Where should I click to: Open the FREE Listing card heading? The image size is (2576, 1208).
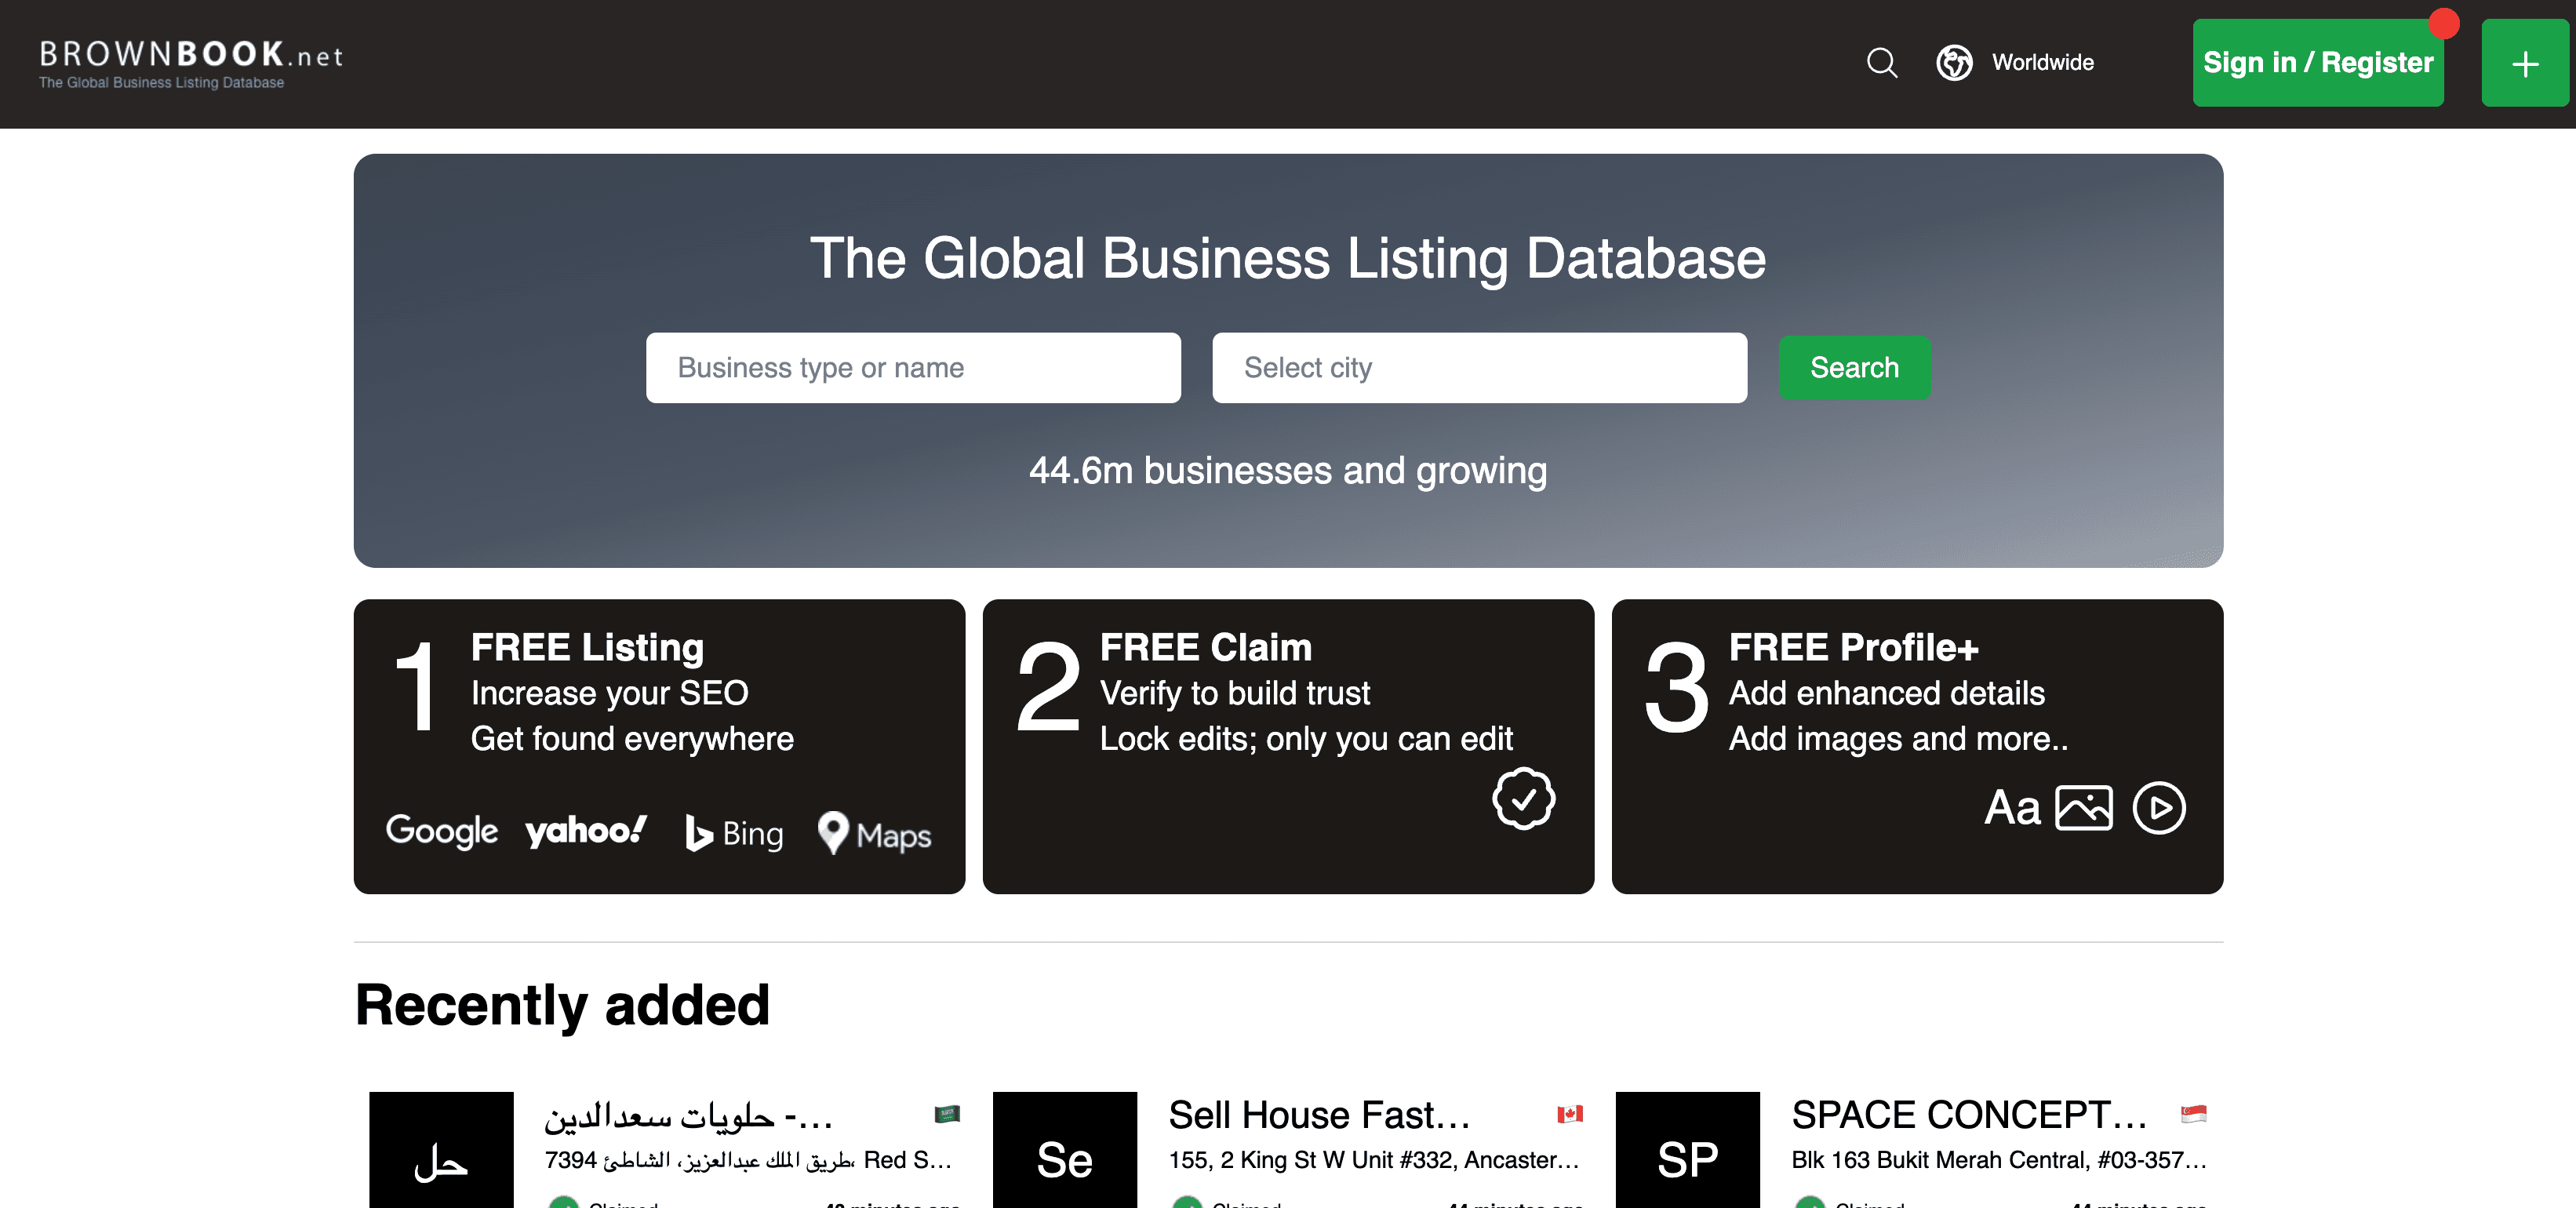[x=587, y=647]
